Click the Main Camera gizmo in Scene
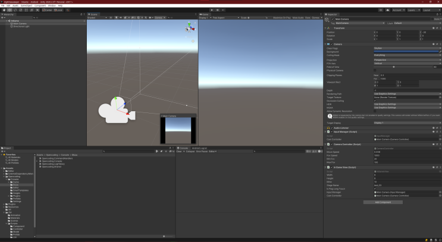The image size is (442, 242). click(117, 110)
